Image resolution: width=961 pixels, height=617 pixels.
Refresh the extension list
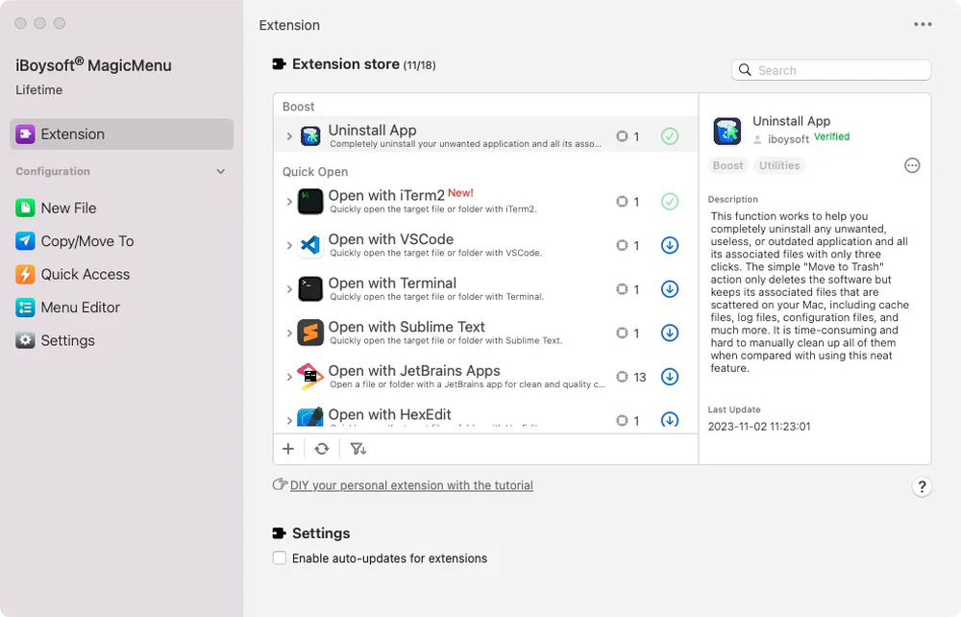pyautogui.click(x=322, y=449)
